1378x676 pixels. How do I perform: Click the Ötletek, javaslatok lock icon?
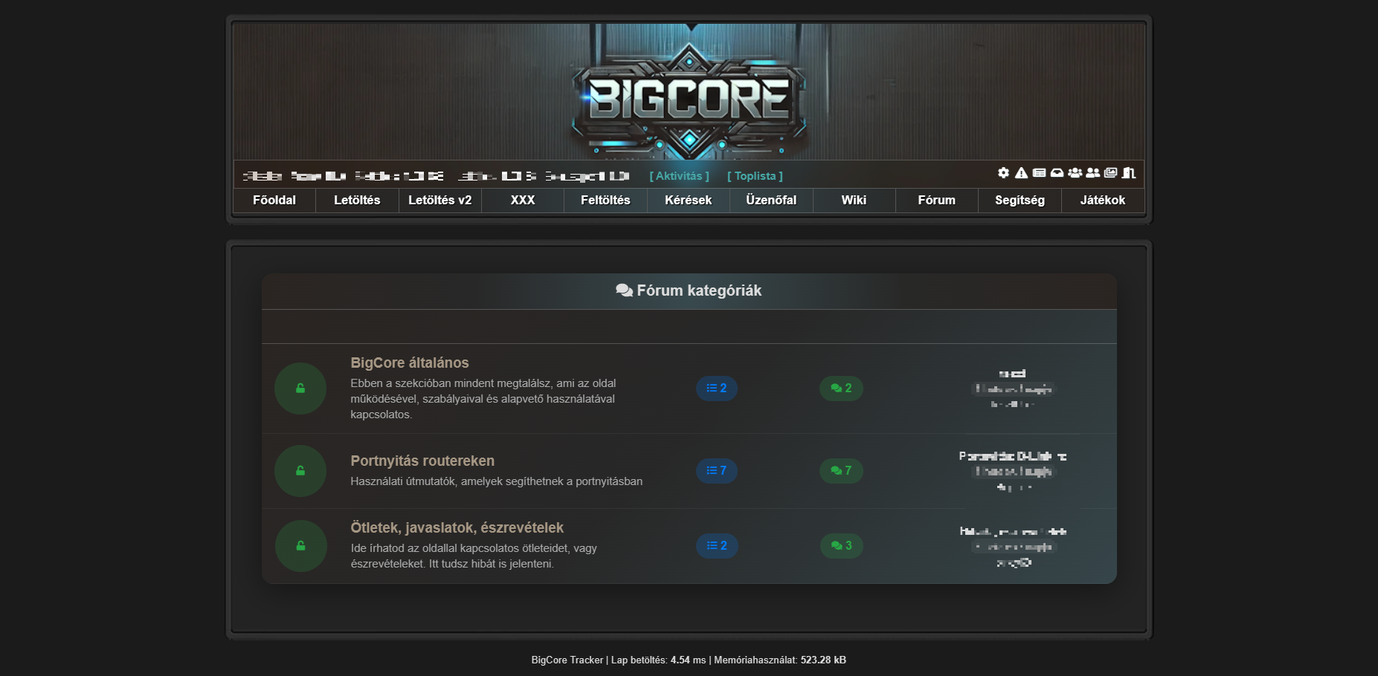pos(300,546)
